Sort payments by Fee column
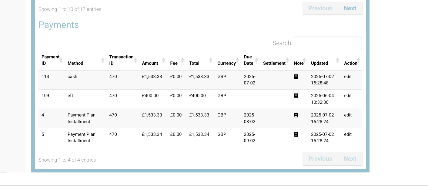The width and height of the screenshot is (428, 190). click(x=182, y=60)
